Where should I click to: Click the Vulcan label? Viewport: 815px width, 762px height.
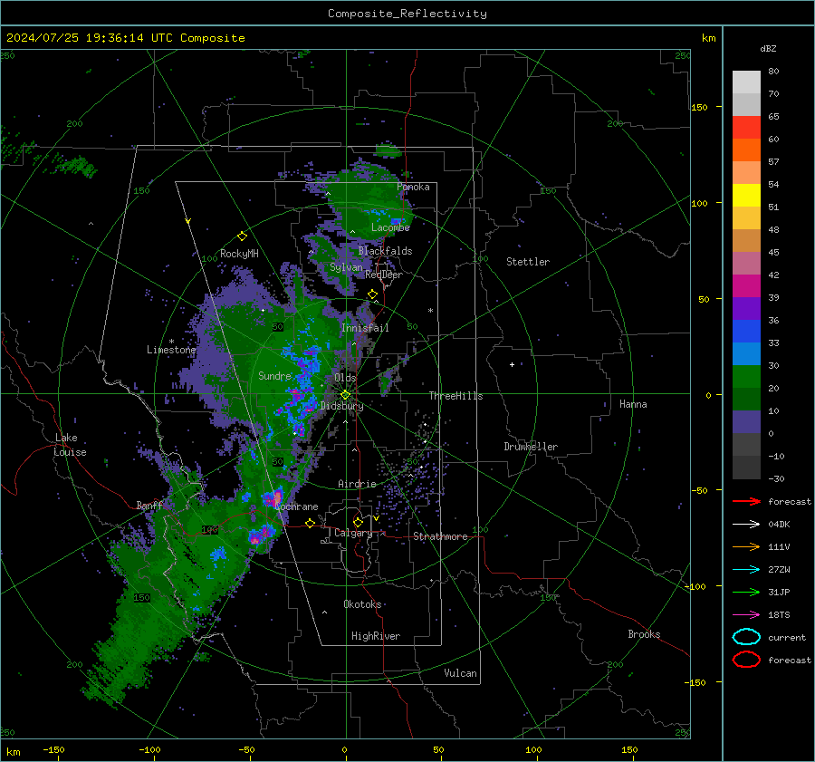(460, 673)
